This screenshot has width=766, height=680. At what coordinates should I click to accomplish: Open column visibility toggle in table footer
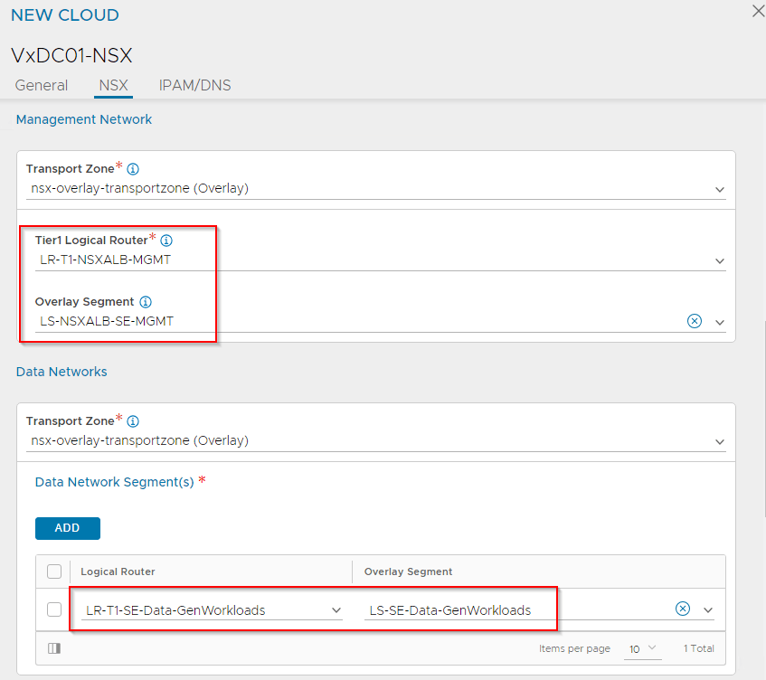point(54,648)
